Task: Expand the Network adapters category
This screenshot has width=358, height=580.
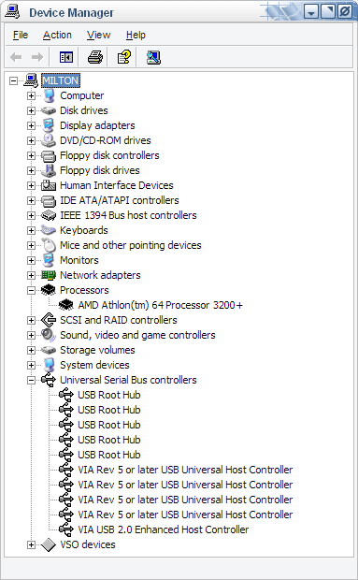Action: click(x=32, y=275)
